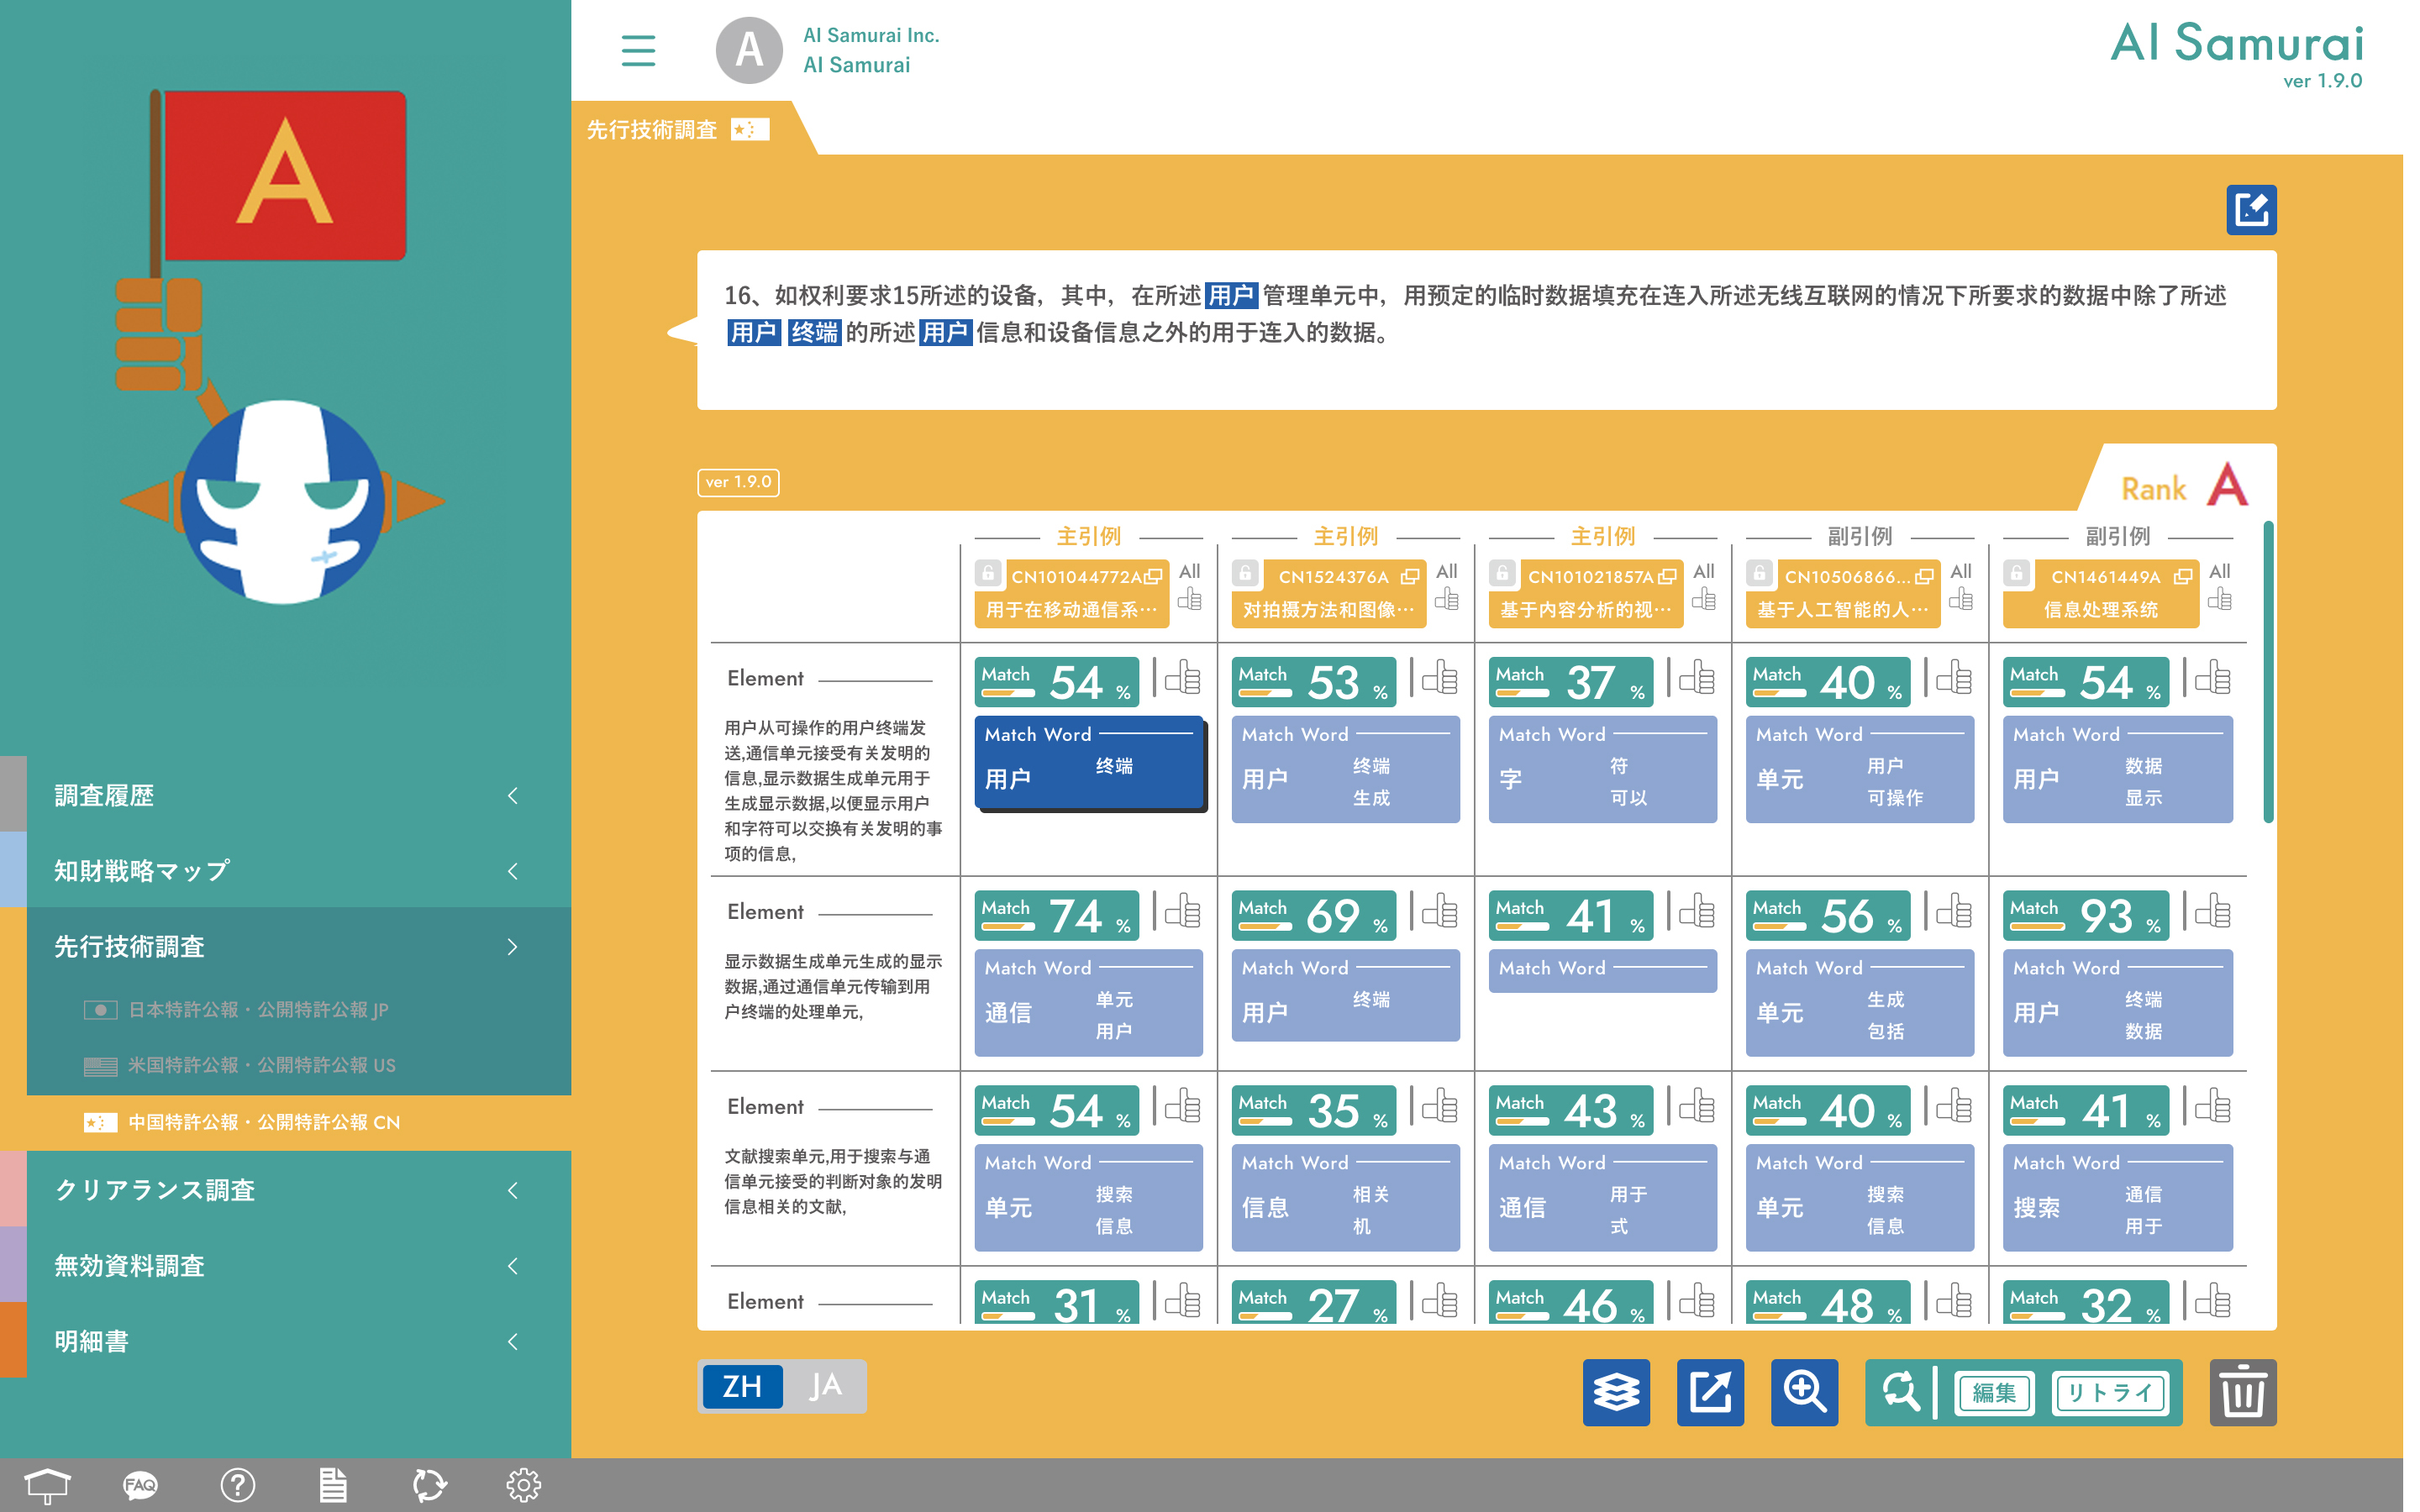Click the refresh sync icon in the bottom bar
The width and height of the screenshot is (2420, 1512).
(429, 1485)
